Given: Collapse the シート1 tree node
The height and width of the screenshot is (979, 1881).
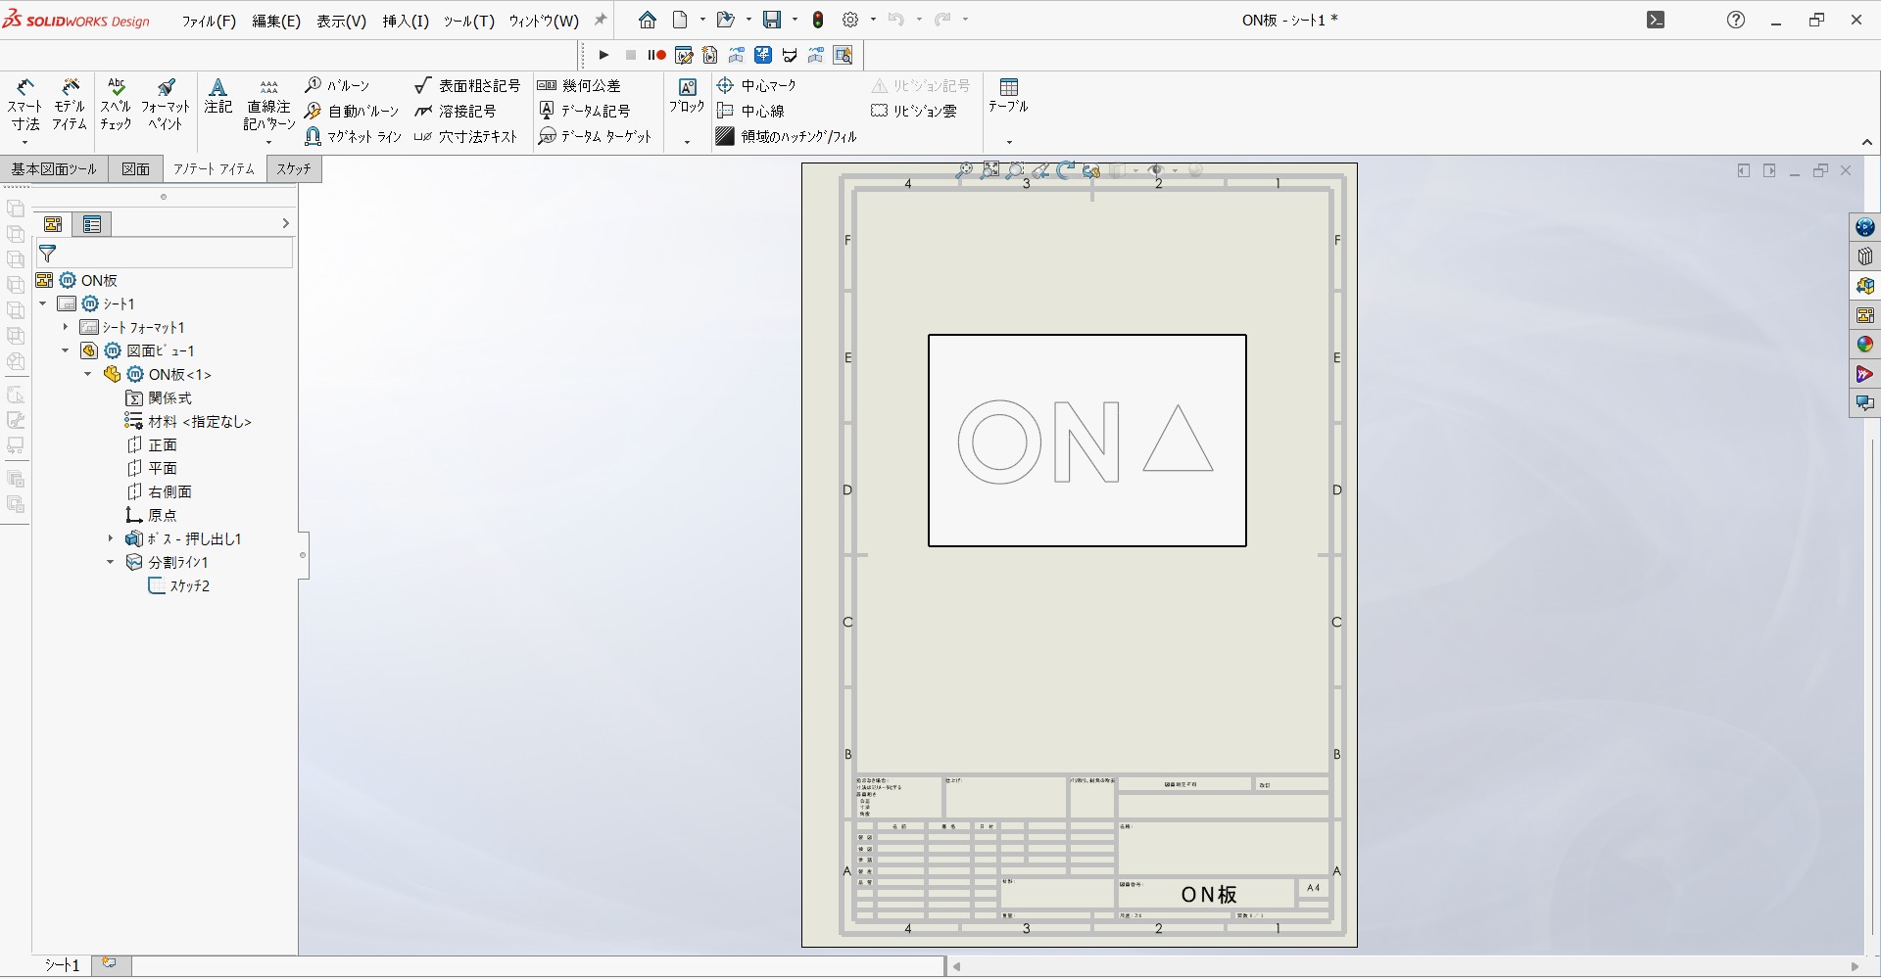Looking at the screenshot, I should pos(43,304).
